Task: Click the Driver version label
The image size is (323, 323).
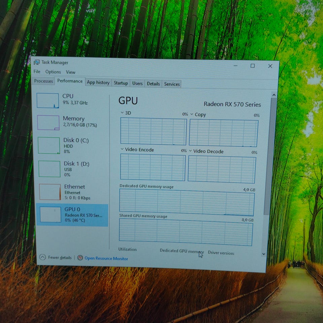Action: pyautogui.click(x=221, y=253)
